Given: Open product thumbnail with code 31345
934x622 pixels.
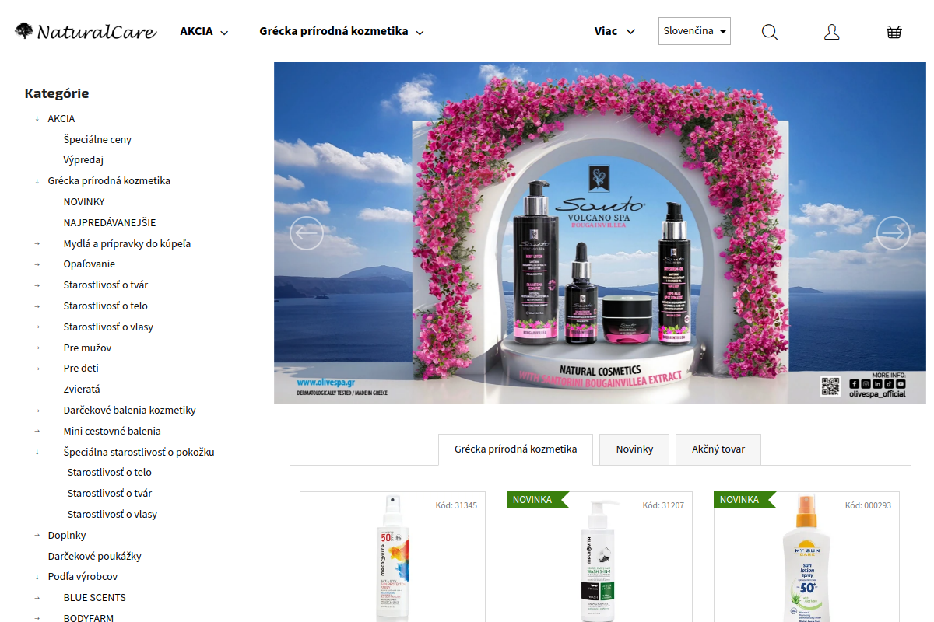Looking at the screenshot, I should [392, 557].
